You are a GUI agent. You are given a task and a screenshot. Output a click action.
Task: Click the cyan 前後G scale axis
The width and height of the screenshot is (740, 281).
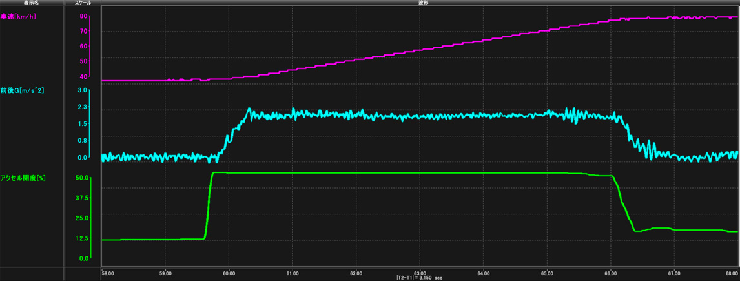(x=91, y=124)
